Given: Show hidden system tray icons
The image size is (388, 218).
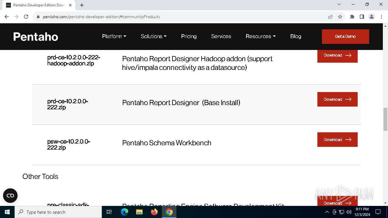Looking at the screenshot, I should 327,212.
